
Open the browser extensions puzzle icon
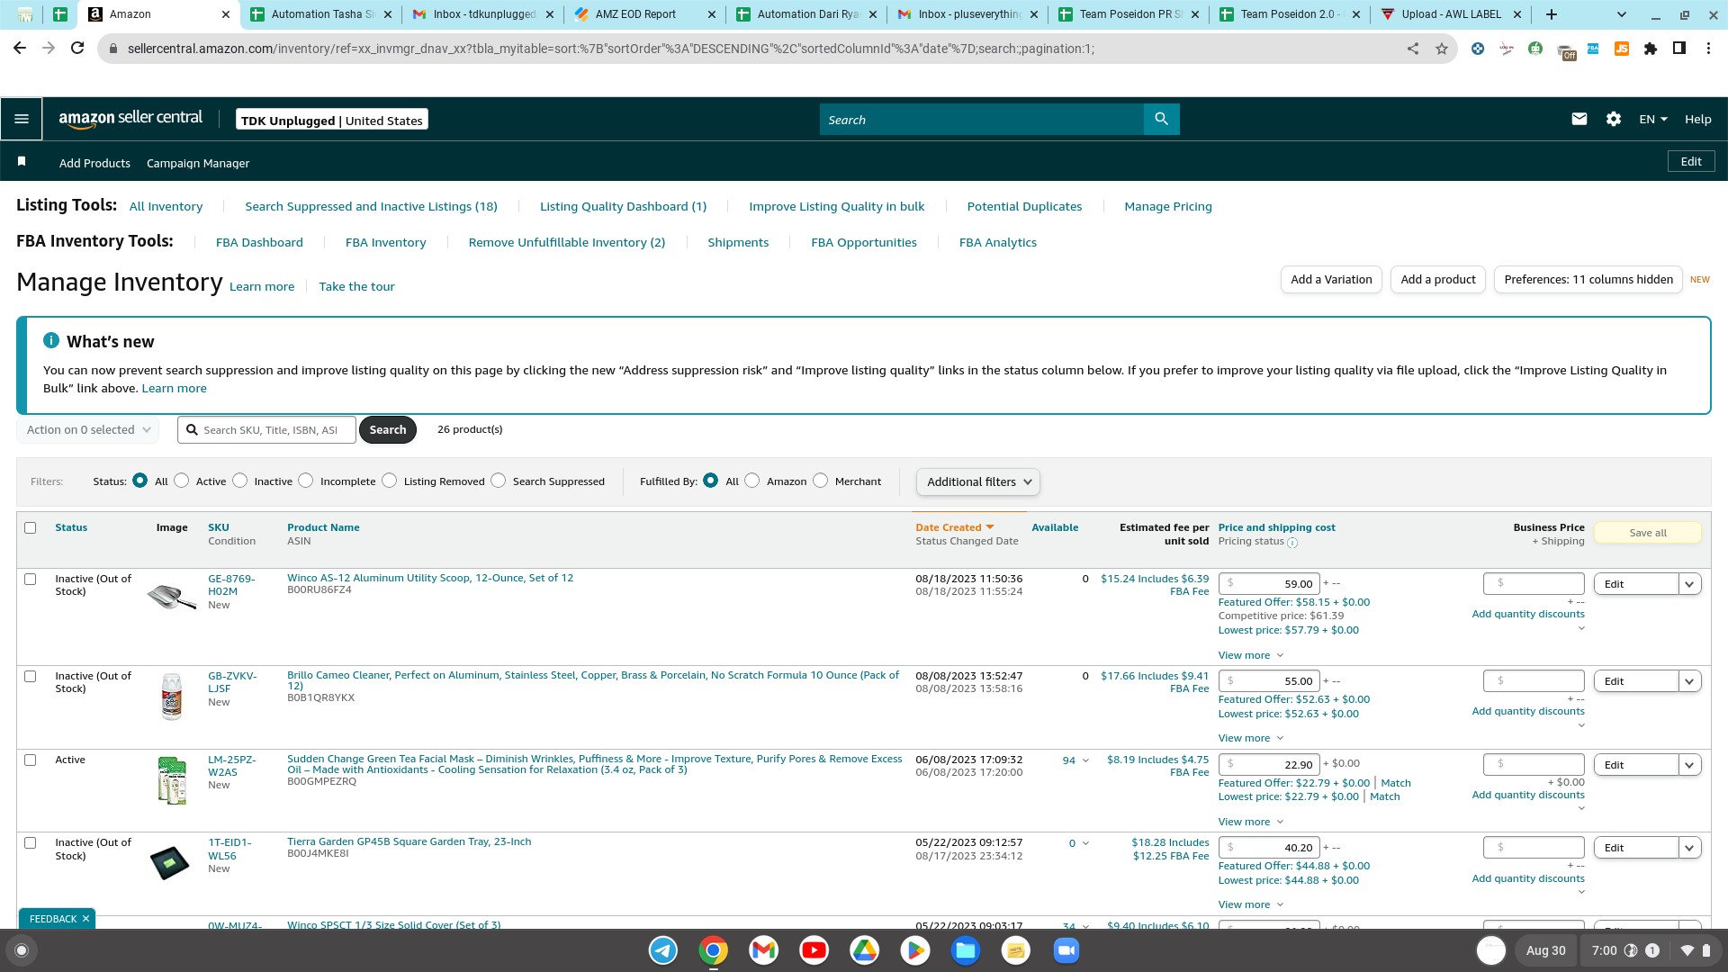click(1651, 49)
